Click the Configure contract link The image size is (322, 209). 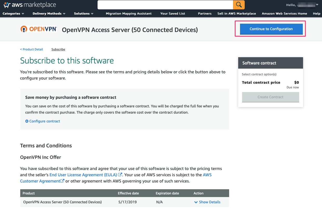point(45,121)
